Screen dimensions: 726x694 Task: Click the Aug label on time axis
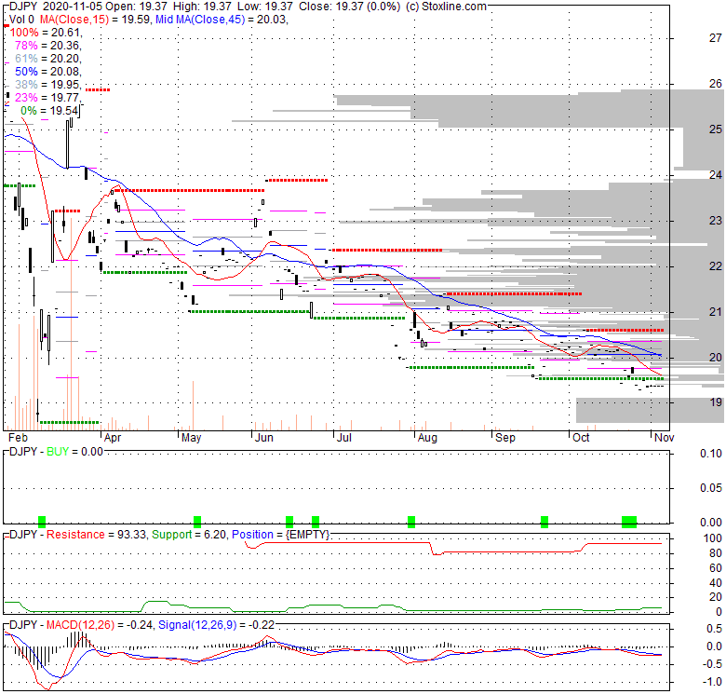427,438
